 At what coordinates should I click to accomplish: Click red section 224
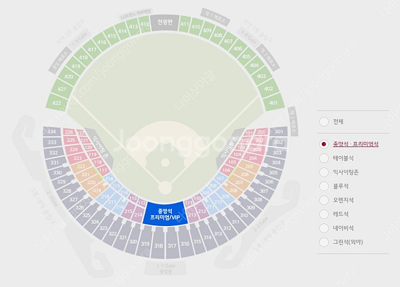click(73, 149)
